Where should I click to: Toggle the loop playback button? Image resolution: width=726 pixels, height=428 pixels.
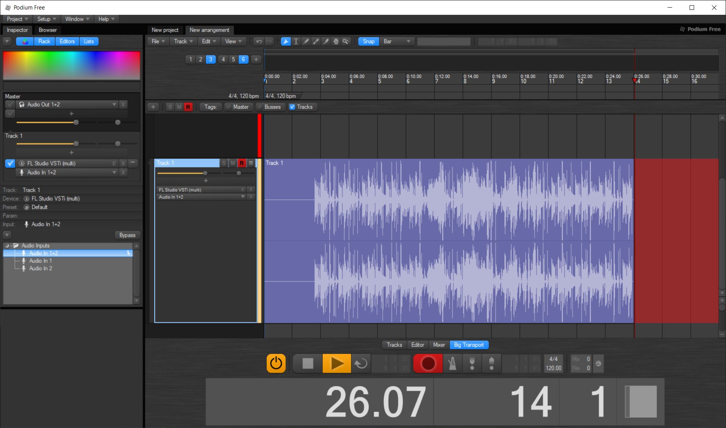[x=361, y=363]
